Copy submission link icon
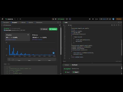This screenshot has width=123, height=92. [x=60, y=25]
